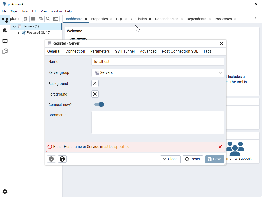This screenshot has height=197, width=262.
Task: Select the Servers (1) tree row
Action: [36, 26]
